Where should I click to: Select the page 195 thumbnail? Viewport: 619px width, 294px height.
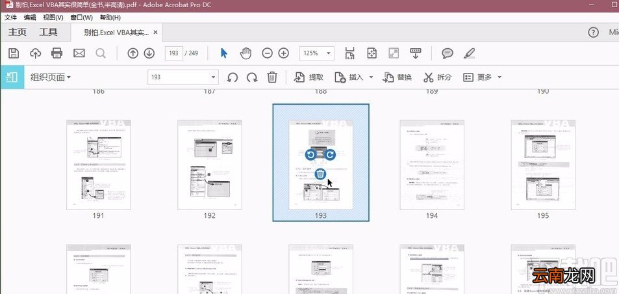[543, 165]
